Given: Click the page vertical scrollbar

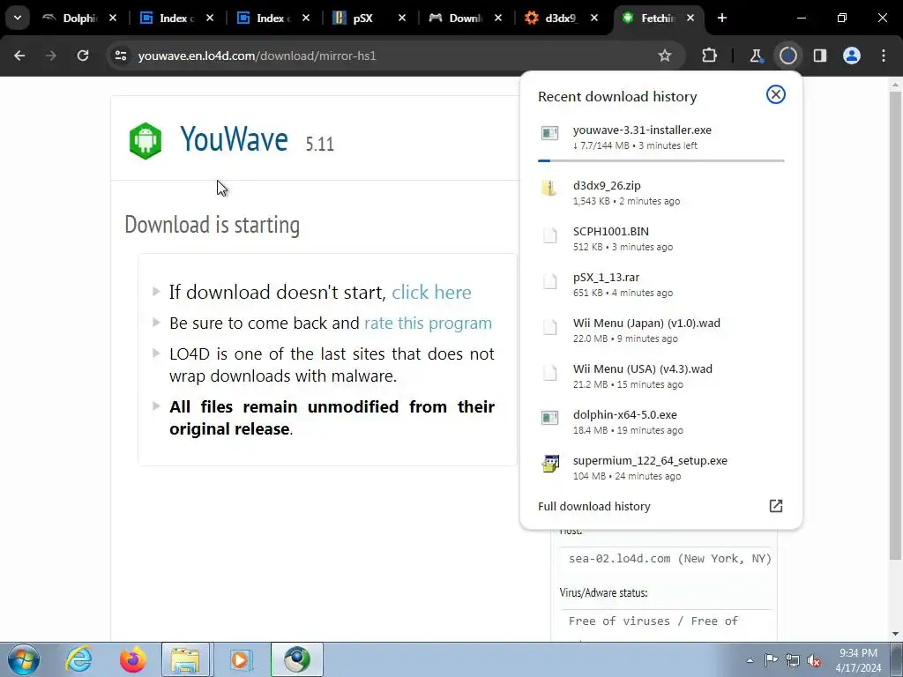Looking at the screenshot, I should [895, 324].
